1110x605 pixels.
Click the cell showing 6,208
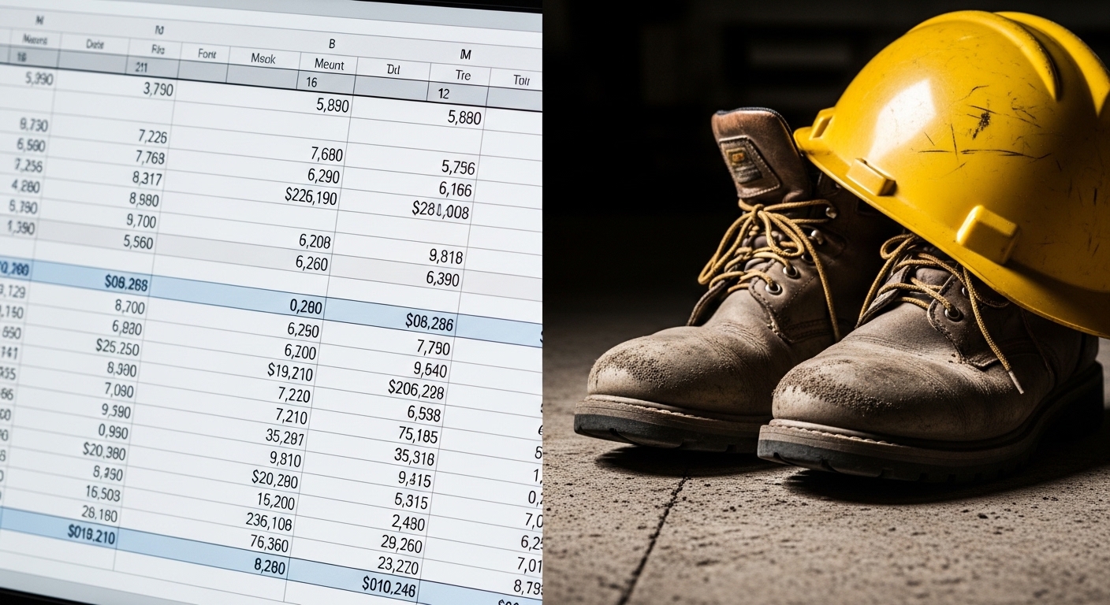click(315, 241)
